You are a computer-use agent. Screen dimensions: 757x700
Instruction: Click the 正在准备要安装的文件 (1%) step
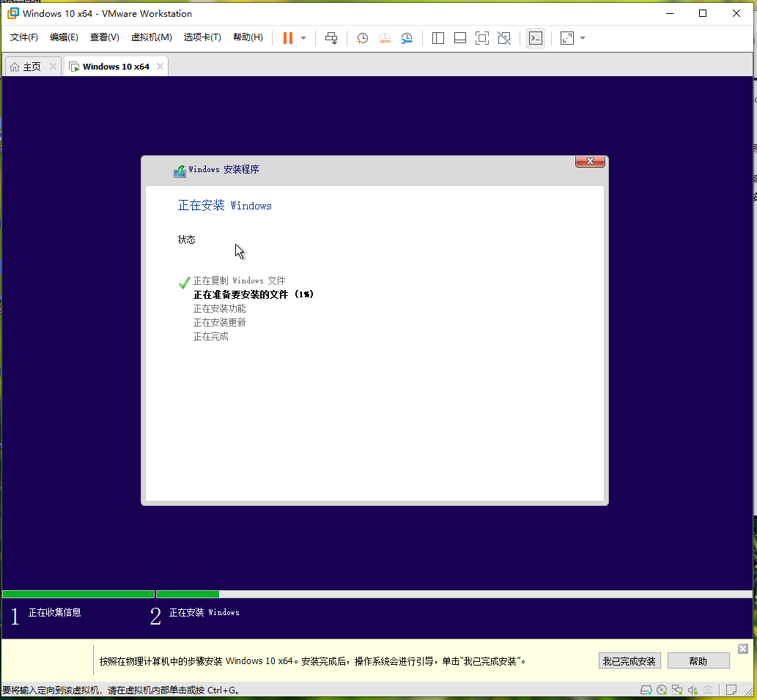click(x=254, y=294)
